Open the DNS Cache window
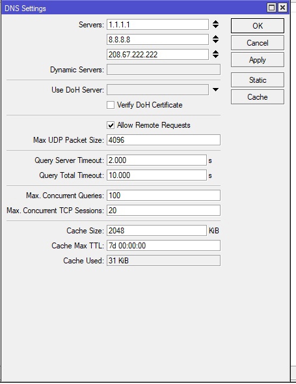The image size is (296, 384). click(x=258, y=97)
